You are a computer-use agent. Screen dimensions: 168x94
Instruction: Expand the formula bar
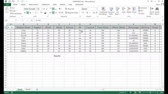(x=162, y=20)
